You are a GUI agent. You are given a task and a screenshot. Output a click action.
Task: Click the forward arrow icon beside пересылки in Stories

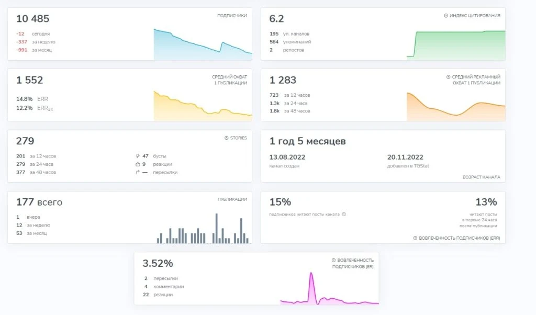click(138, 172)
